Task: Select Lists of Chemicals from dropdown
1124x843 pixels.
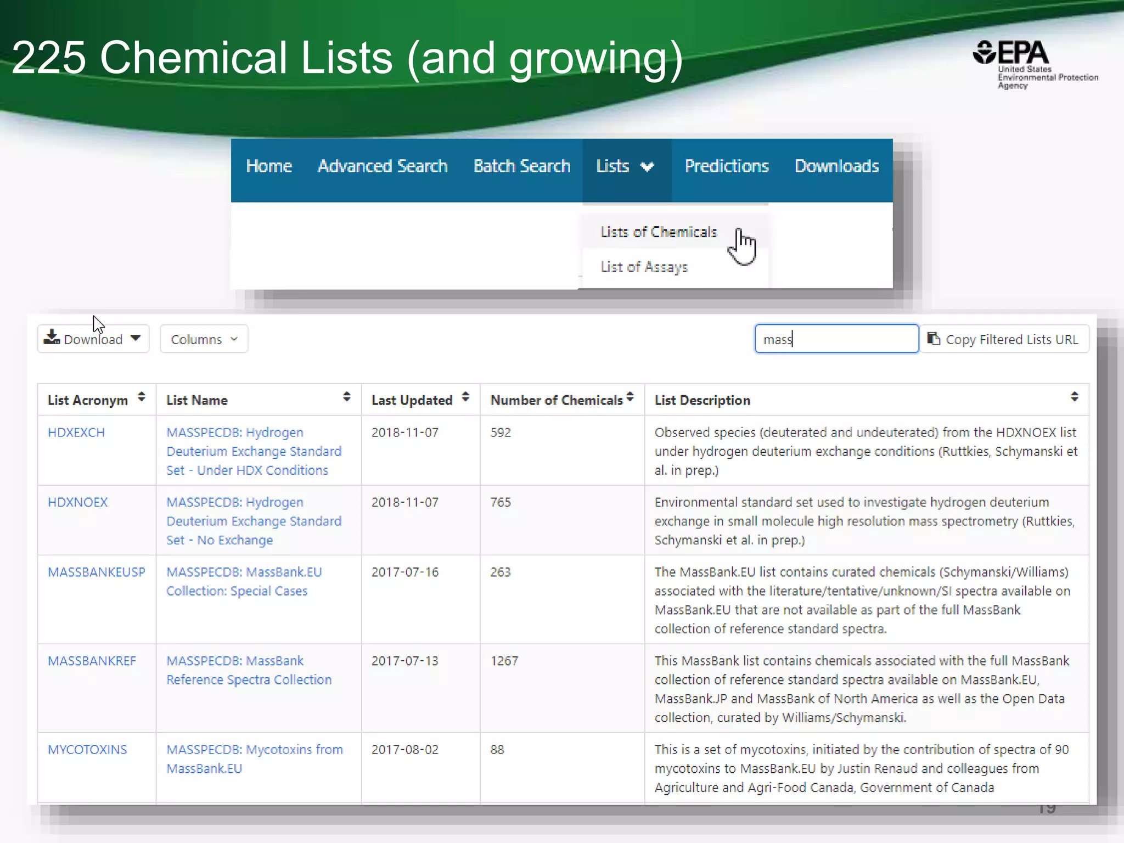Action: [x=659, y=232]
